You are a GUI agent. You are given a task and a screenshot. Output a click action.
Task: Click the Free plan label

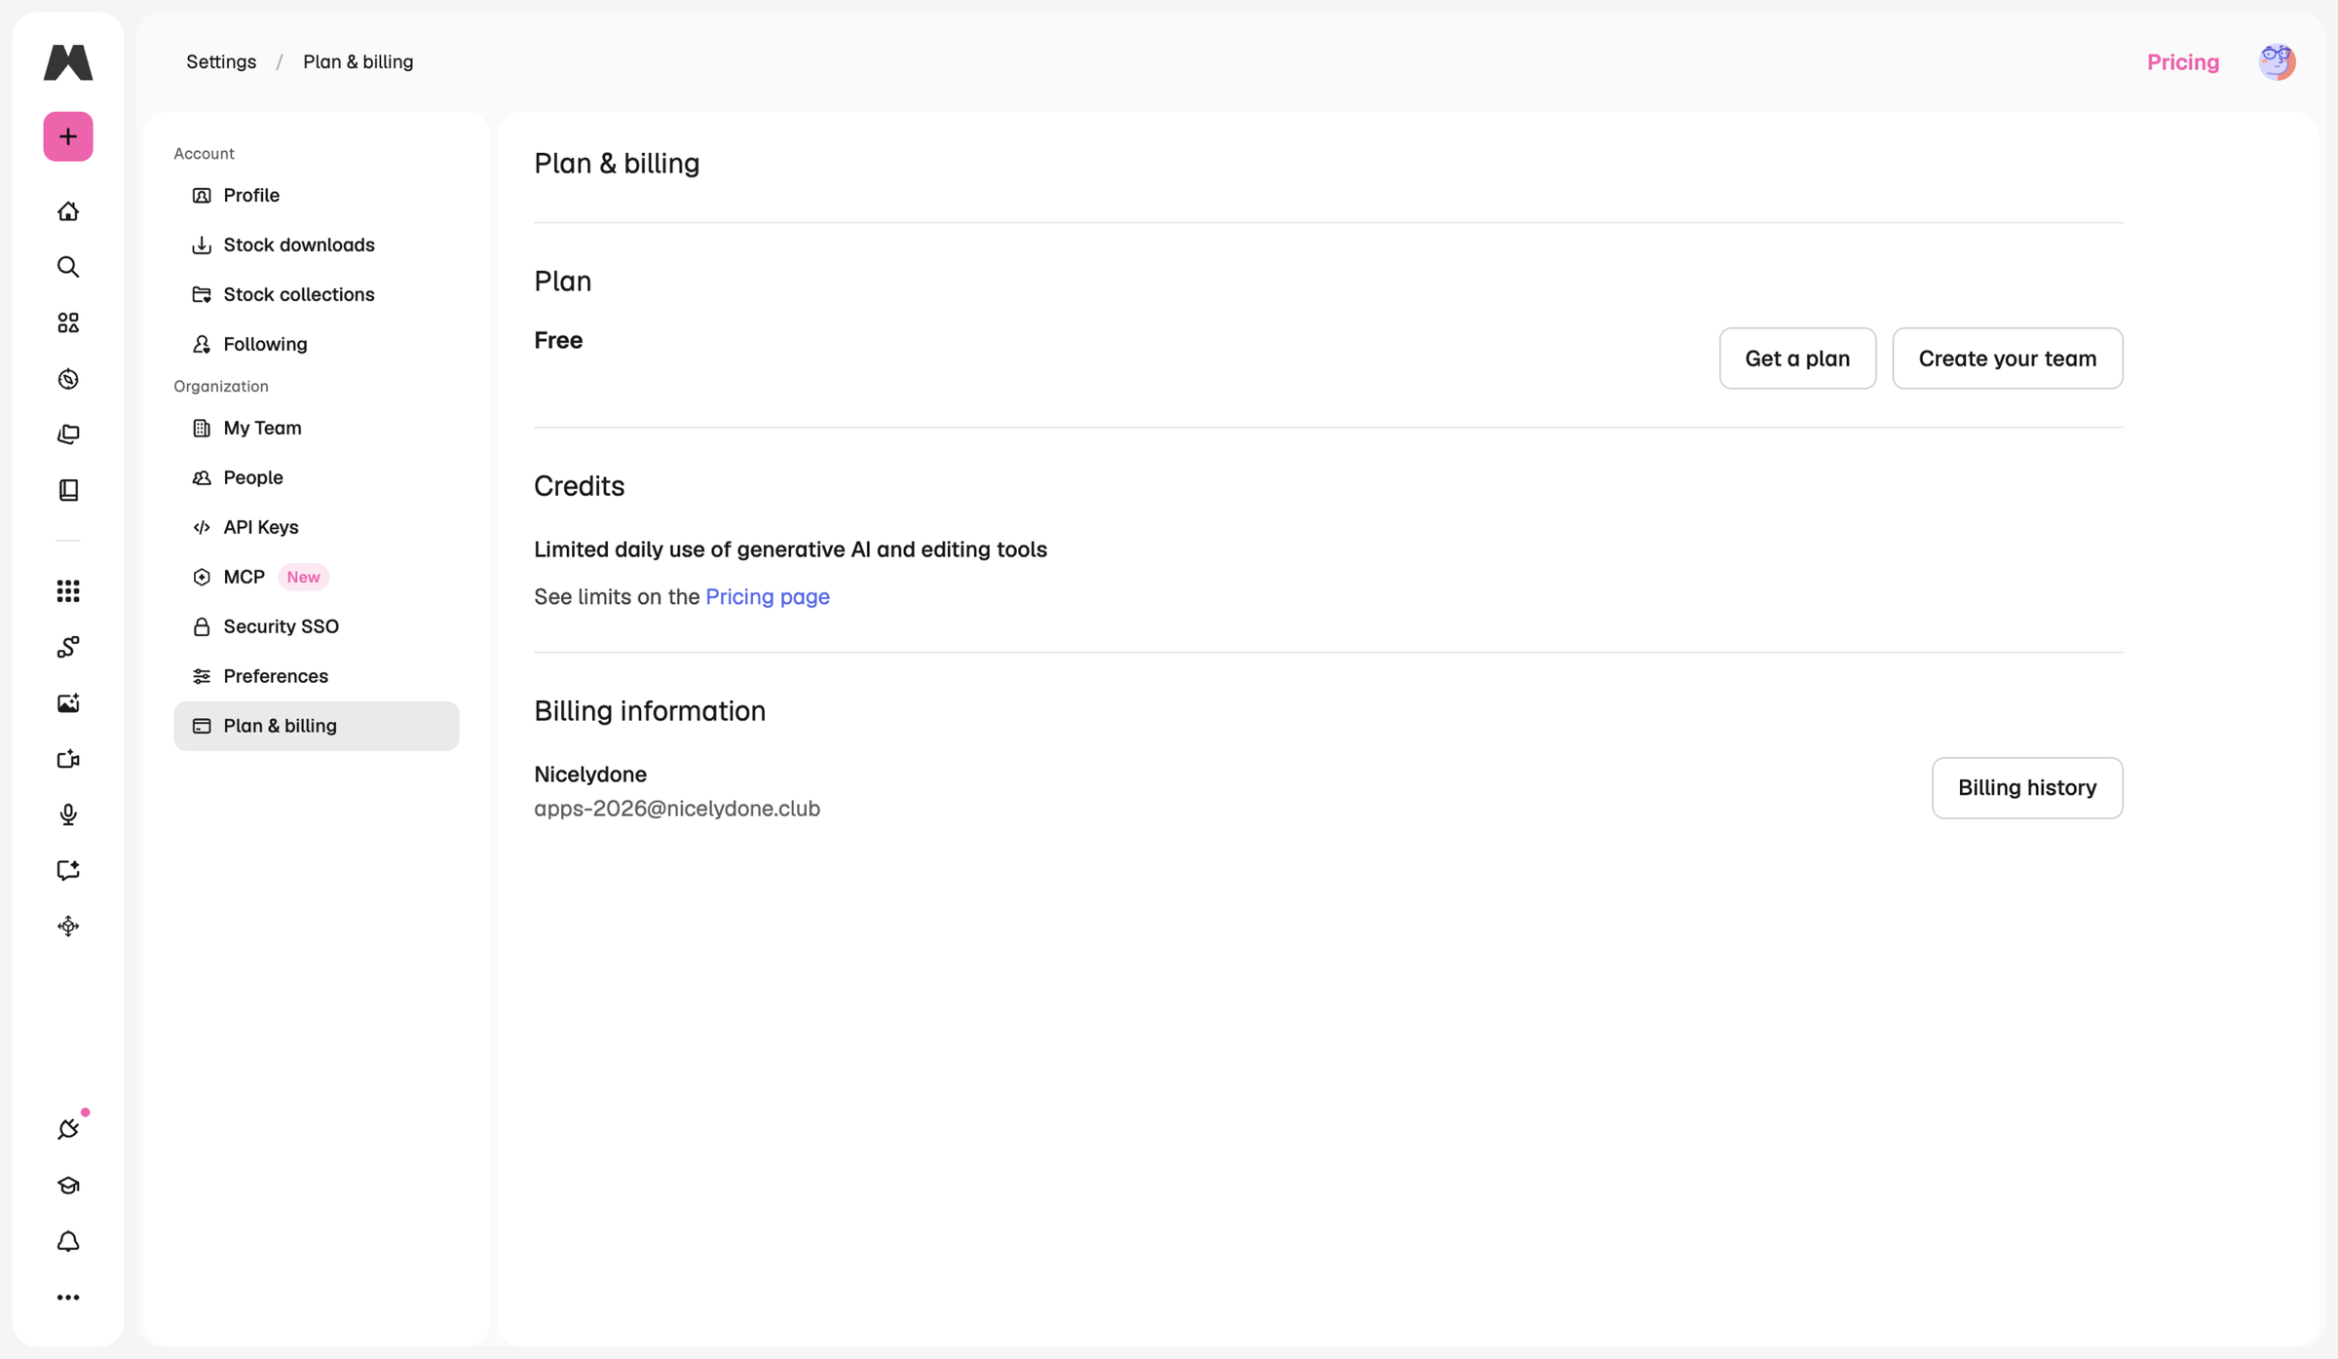pos(558,341)
